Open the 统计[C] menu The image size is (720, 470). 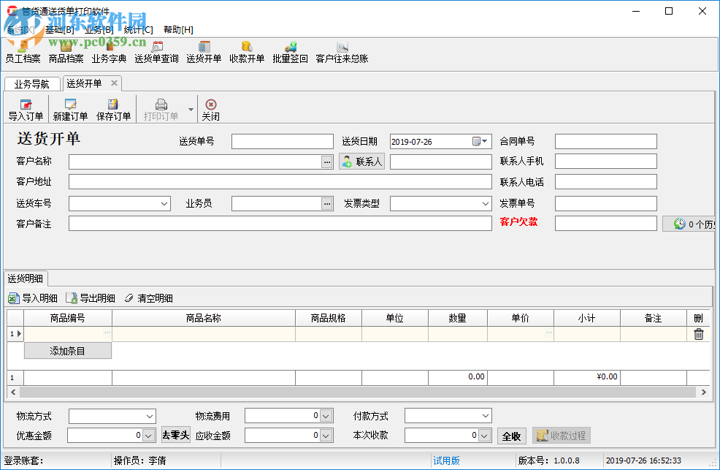pos(138,30)
